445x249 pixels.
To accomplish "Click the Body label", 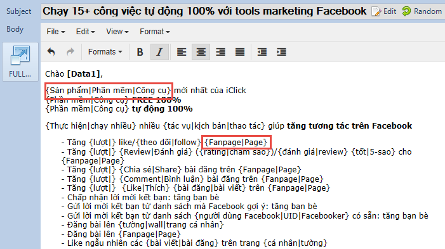I will 15,29.
